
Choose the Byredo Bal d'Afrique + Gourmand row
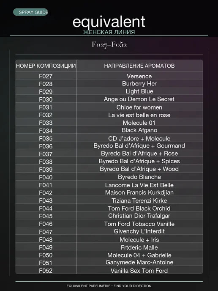109,146
